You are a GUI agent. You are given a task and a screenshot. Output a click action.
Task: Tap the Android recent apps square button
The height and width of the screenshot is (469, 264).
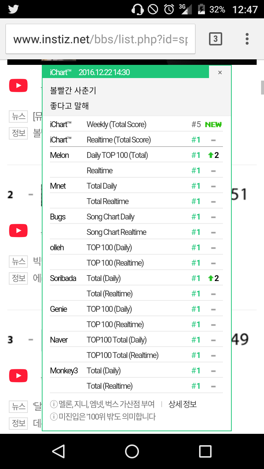[x=205, y=451]
